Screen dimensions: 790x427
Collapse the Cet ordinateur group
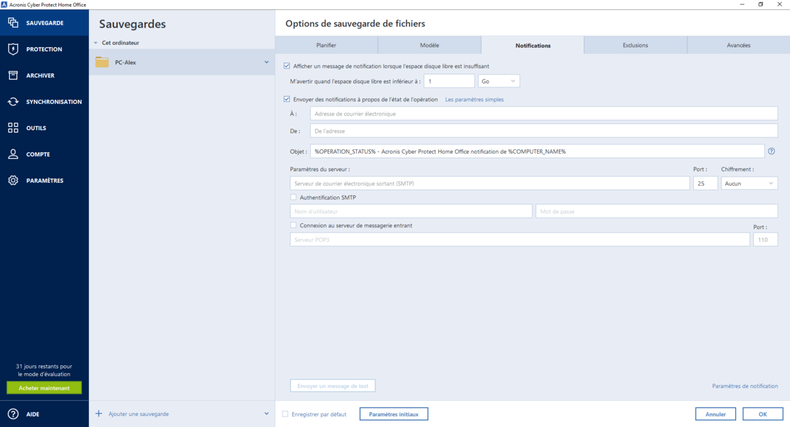pos(95,43)
